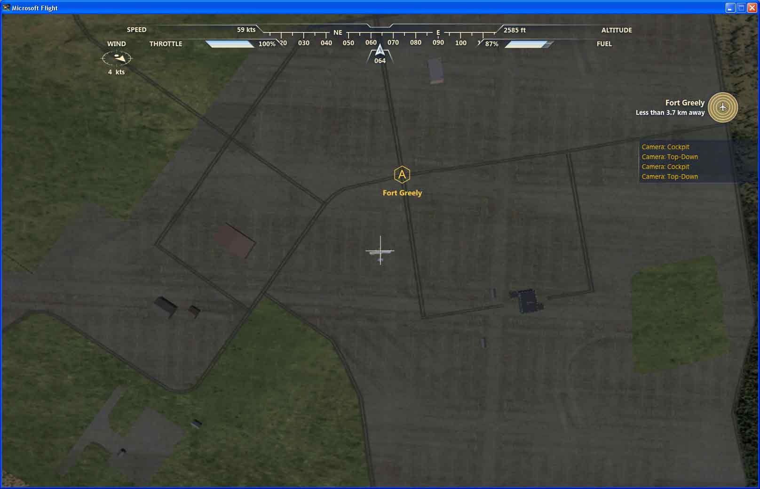Click the fuel gauge bar at 87%
The height and width of the screenshot is (489, 760).
click(529, 44)
